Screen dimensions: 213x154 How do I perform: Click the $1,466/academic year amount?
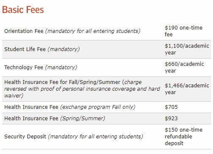(x=187, y=89)
